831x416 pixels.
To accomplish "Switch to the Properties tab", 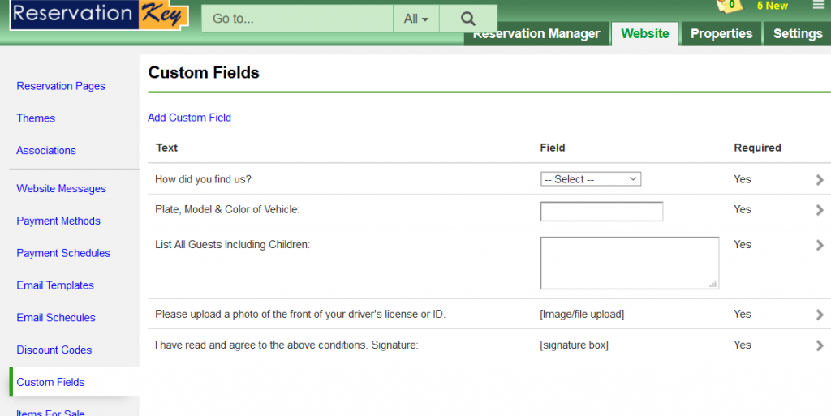I will (721, 34).
